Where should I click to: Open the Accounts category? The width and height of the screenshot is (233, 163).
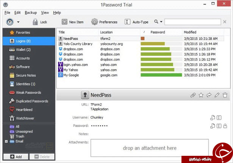coord(29,58)
